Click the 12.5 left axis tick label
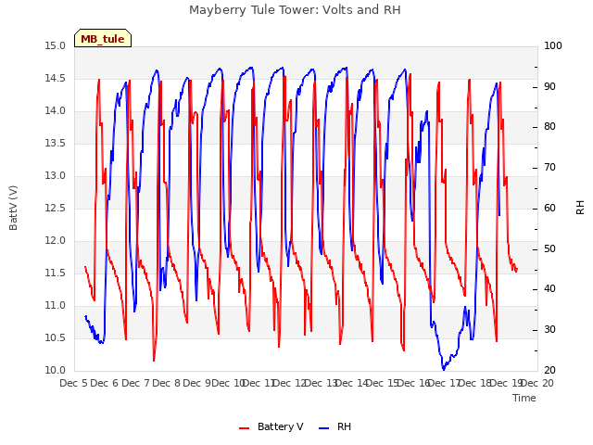Screen dimensions: 593x445 (x=56, y=209)
